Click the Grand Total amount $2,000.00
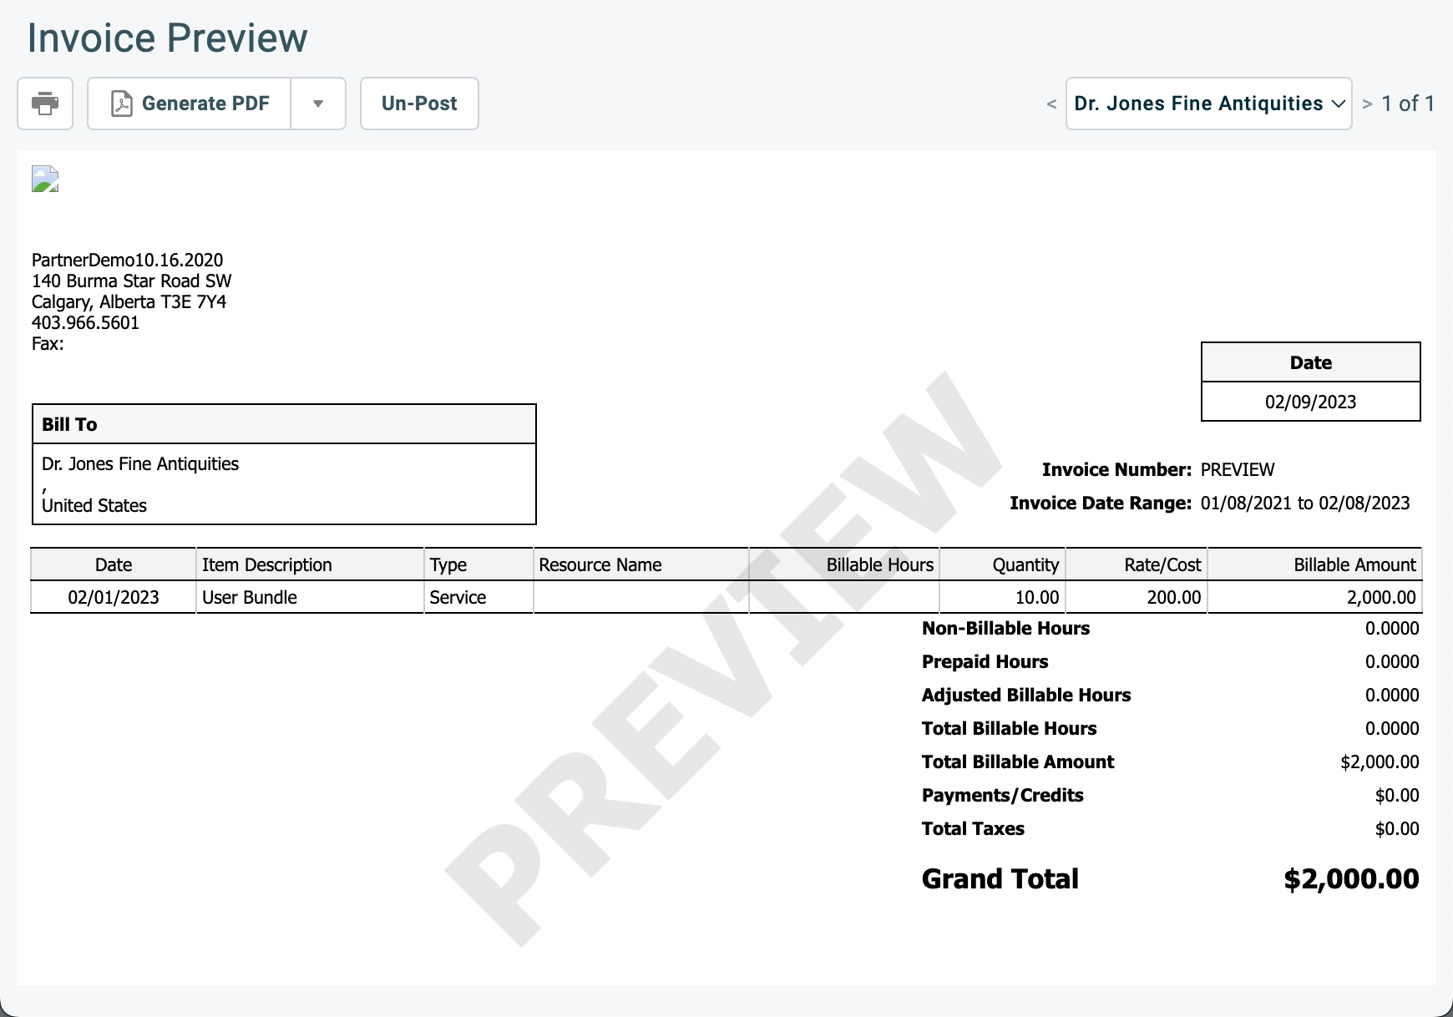1453x1017 pixels. pyautogui.click(x=1350, y=878)
